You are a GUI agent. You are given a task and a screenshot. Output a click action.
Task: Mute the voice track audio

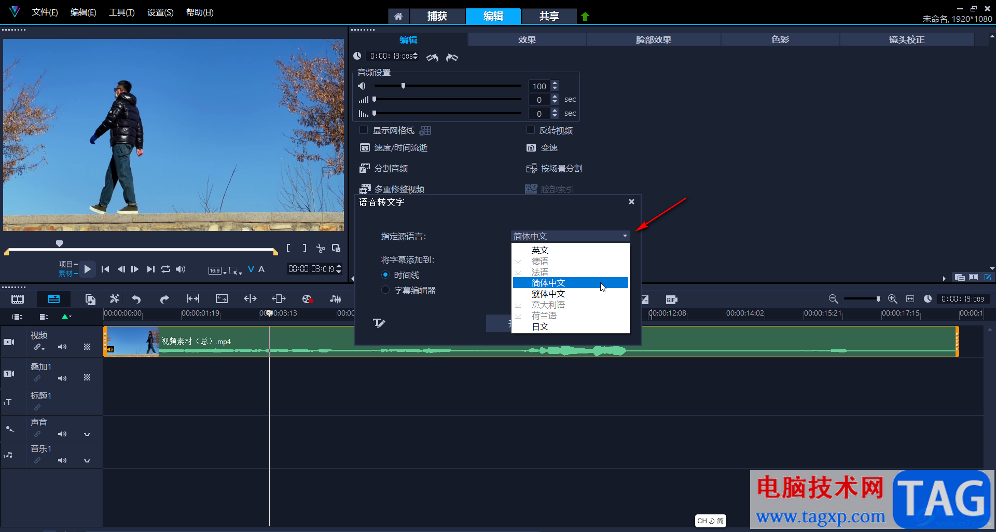click(x=62, y=434)
